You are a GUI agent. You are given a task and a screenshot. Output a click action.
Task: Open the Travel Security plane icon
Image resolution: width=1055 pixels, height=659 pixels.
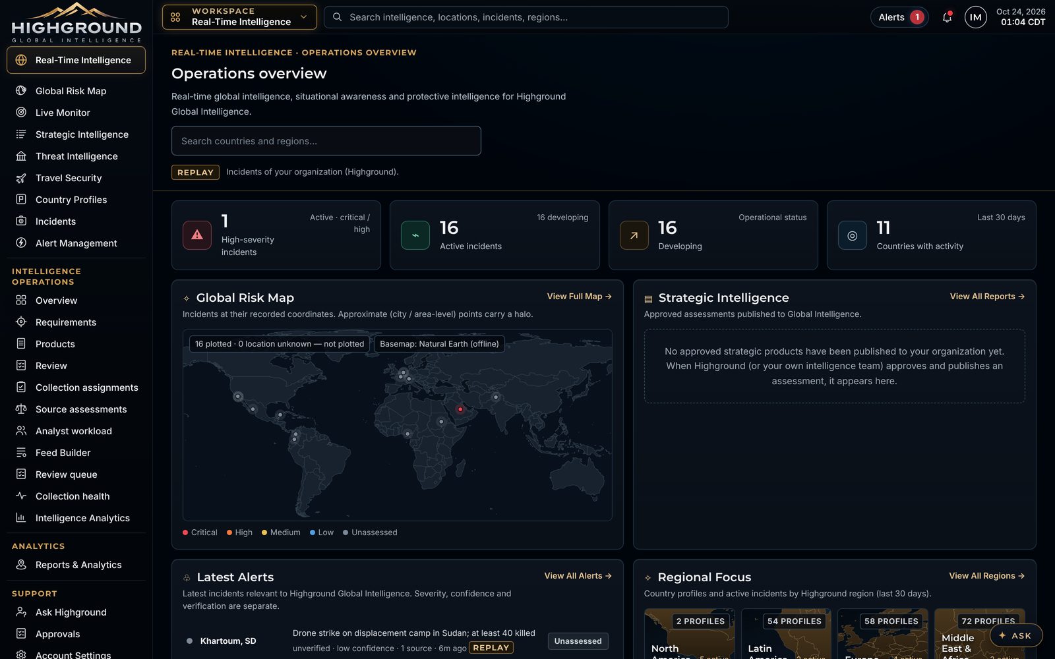[x=21, y=178]
